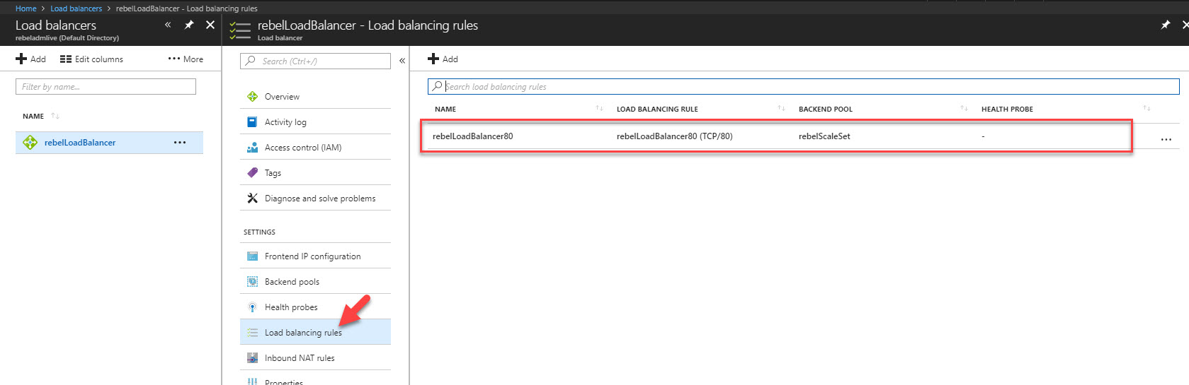Click Search load balancing rules field
Viewport: 1189px width, 385px height.
pyautogui.click(x=803, y=86)
